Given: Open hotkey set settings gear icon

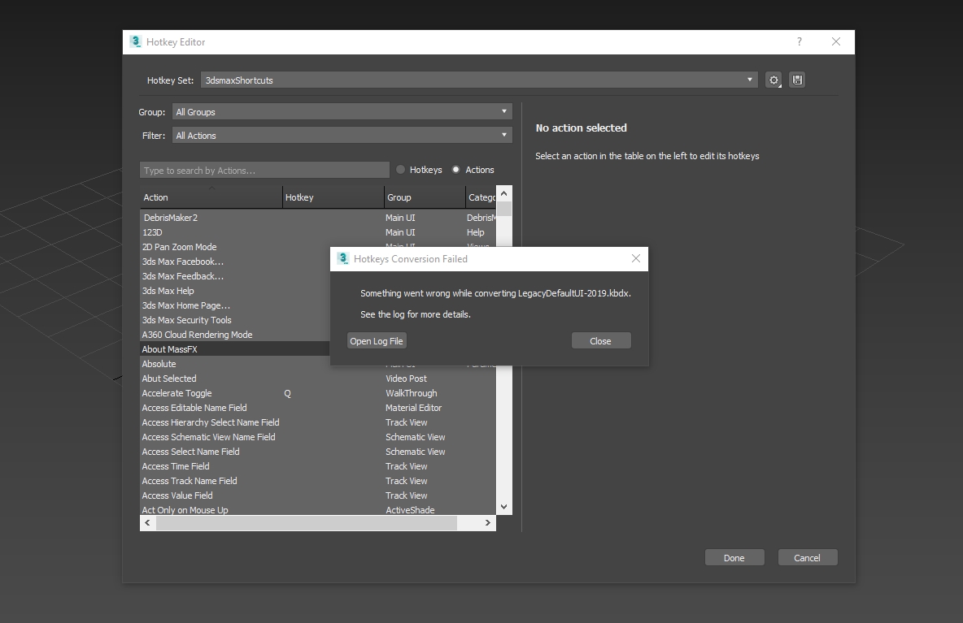Looking at the screenshot, I should pyautogui.click(x=773, y=80).
